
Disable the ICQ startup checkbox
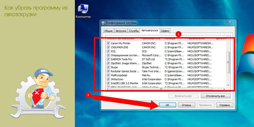click(108, 51)
